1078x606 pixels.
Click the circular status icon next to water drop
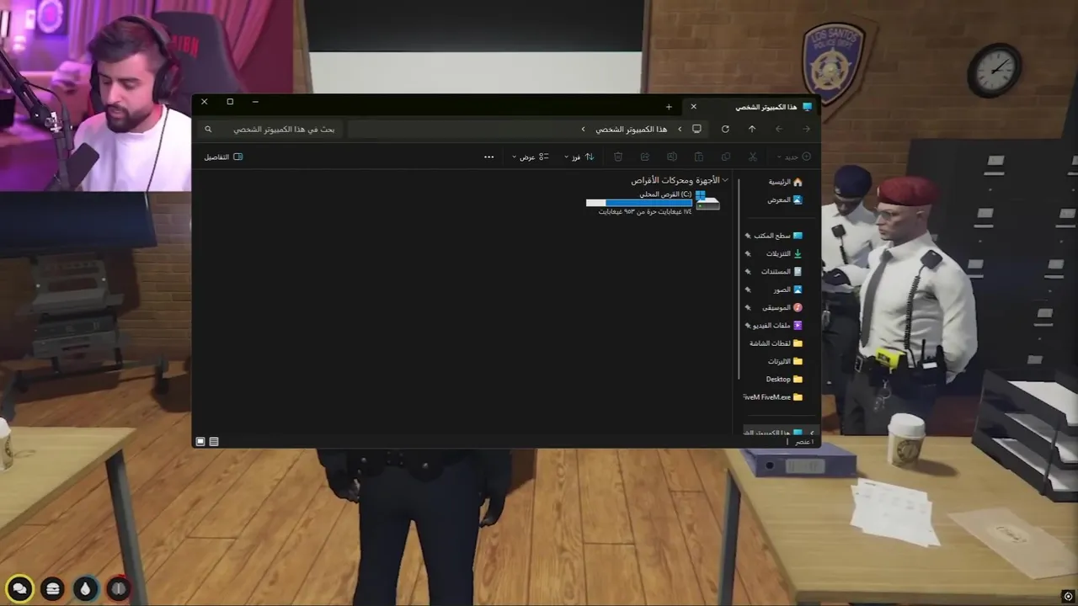click(118, 588)
